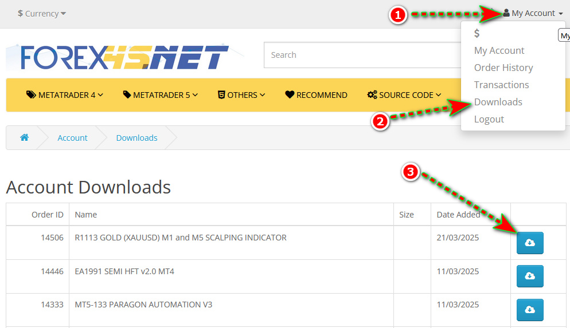Expand the Currency dropdown
The image size is (570, 328).
point(42,13)
